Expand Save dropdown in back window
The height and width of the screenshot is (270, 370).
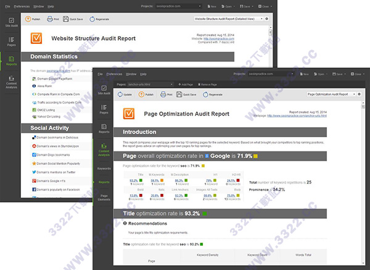coord(252,6)
